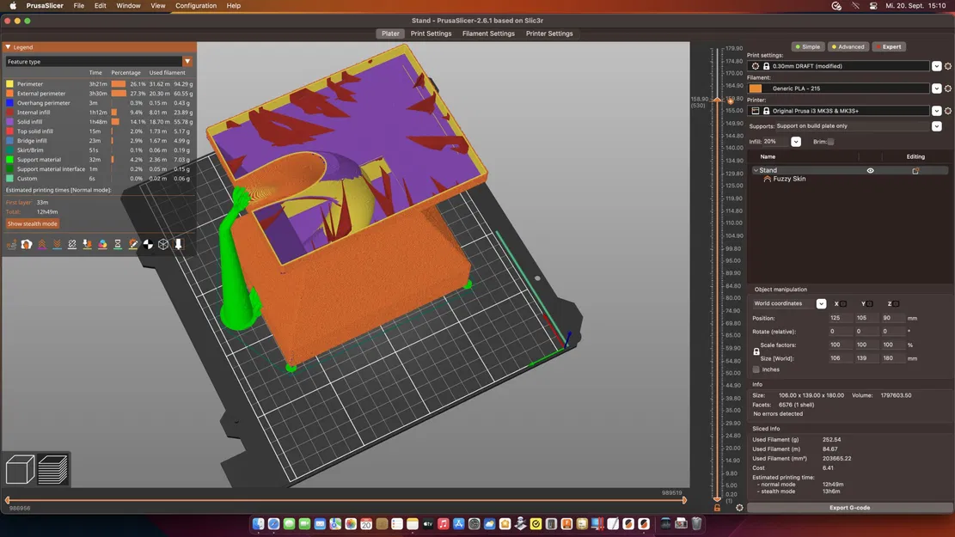Enable the Inches checkbox
Image resolution: width=955 pixels, height=537 pixels.
(x=756, y=369)
